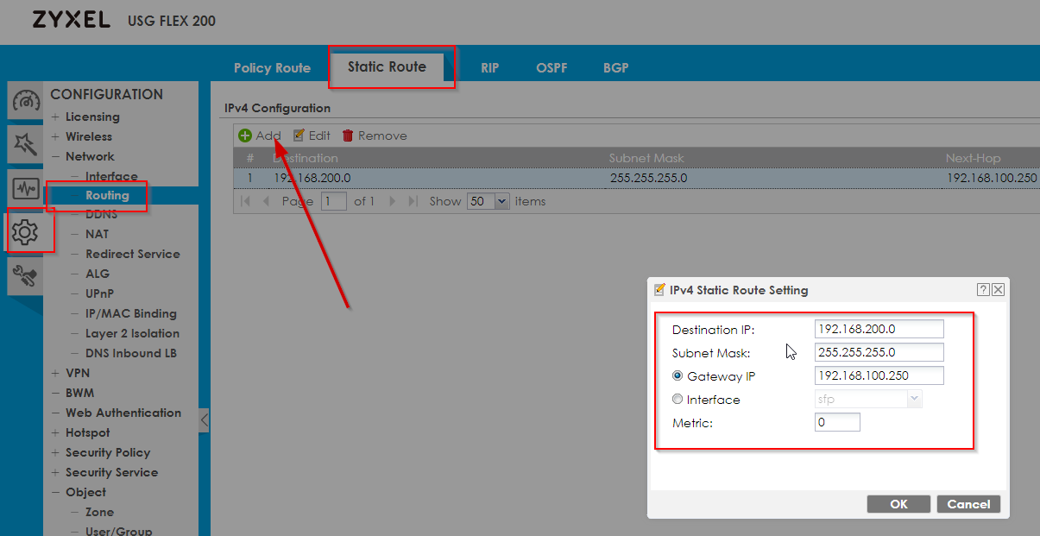
Task: Click the Remove trash icon
Action: coord(348,136)
